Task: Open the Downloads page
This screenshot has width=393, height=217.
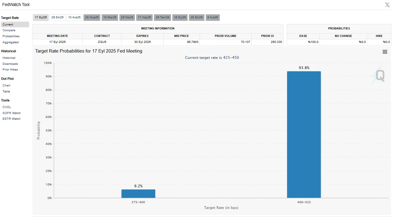Action: pyautogui.click(x=10, y=64)
